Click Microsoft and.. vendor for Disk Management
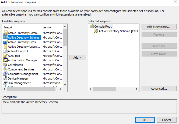The width and height of the screenshot is (179, 124). tap(52, 83)
